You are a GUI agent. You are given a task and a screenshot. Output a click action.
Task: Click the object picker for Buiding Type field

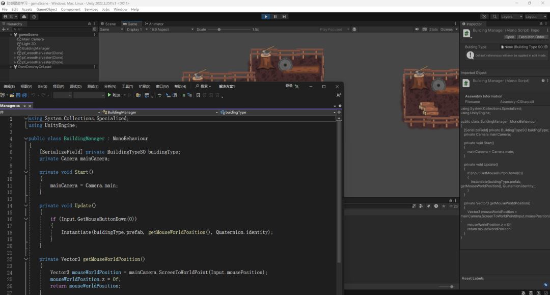546,47
